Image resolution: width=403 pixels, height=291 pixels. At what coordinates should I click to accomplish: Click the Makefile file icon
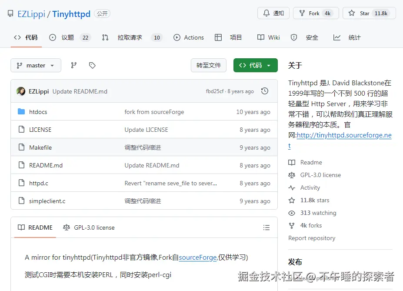coord(22,147)
